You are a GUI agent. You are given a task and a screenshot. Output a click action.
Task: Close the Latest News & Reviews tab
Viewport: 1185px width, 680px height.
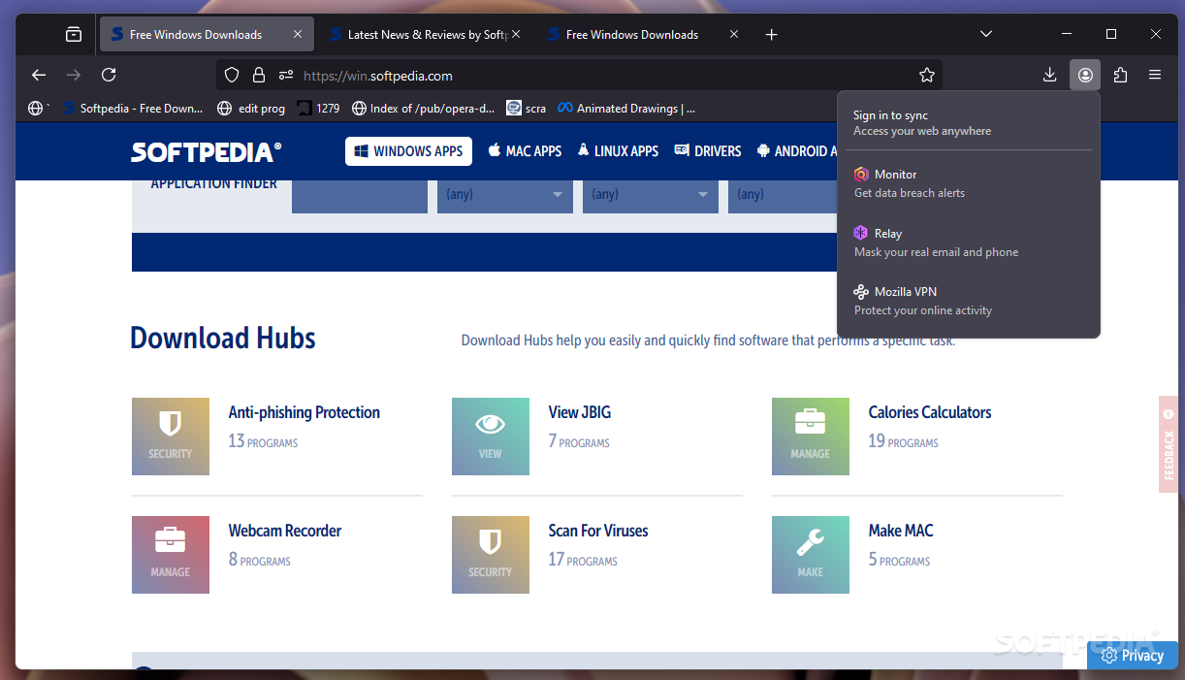pos(516,34)
